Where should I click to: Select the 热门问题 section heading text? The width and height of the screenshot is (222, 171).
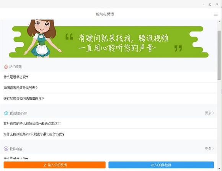[15, 67]
